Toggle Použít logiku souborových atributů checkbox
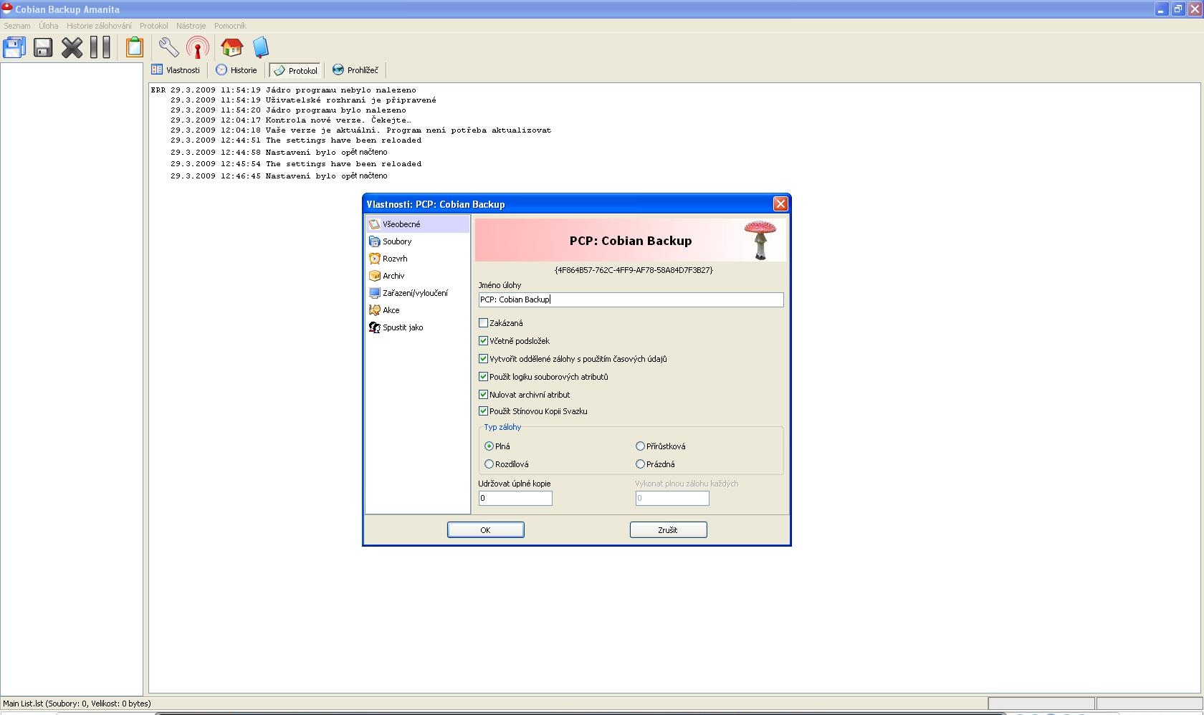1204x715 pixels. [483, 377]
